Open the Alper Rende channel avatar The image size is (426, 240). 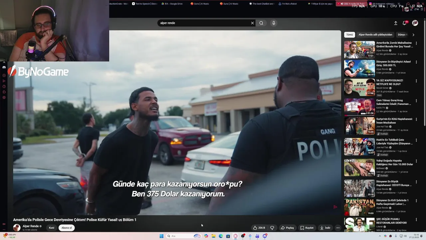click(x=17, y=228)
